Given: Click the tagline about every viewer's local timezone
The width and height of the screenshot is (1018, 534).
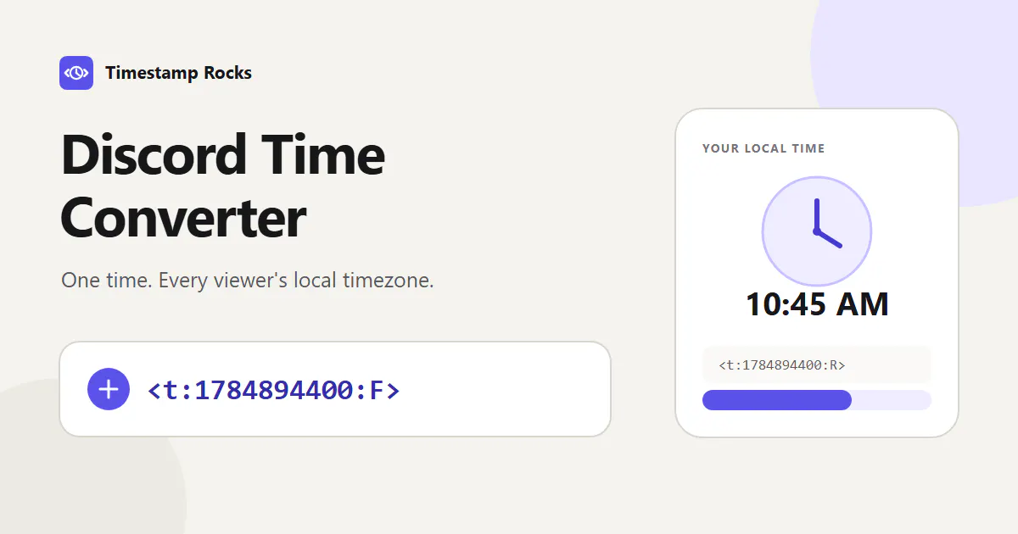Looking at the screenshot, I should pos(248,281).
